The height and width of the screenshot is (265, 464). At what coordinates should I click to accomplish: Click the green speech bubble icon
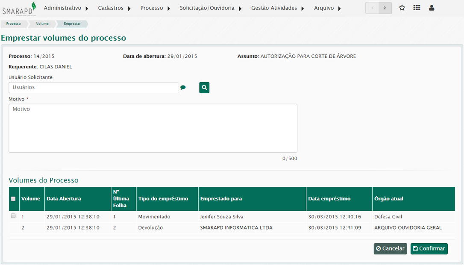tap(183, 88)
